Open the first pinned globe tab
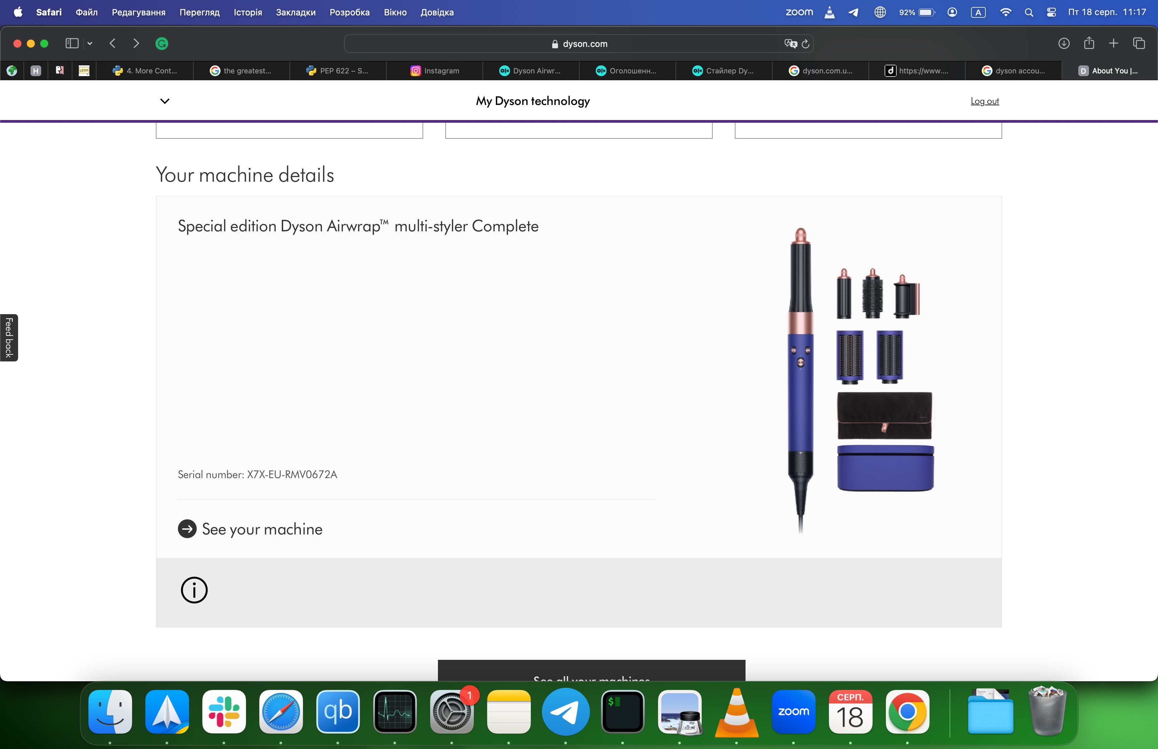The height and width of the screenshot is (749, 1158). coord(12,70)
